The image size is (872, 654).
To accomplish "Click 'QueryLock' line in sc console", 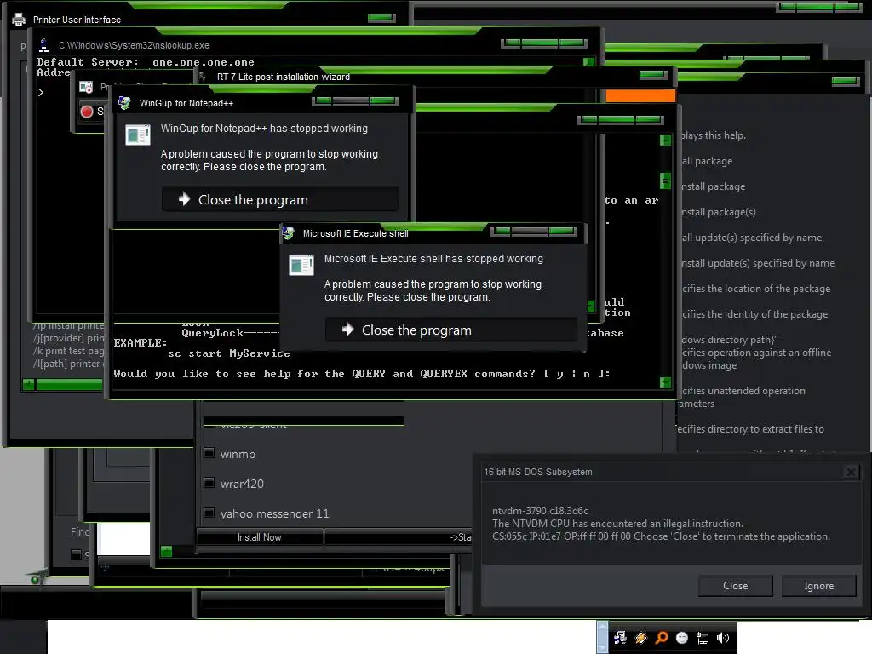I will coord(230,333).
